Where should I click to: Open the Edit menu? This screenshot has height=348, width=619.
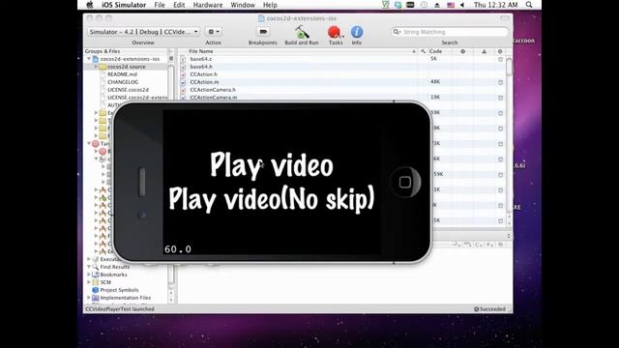(x=179, y=5)
